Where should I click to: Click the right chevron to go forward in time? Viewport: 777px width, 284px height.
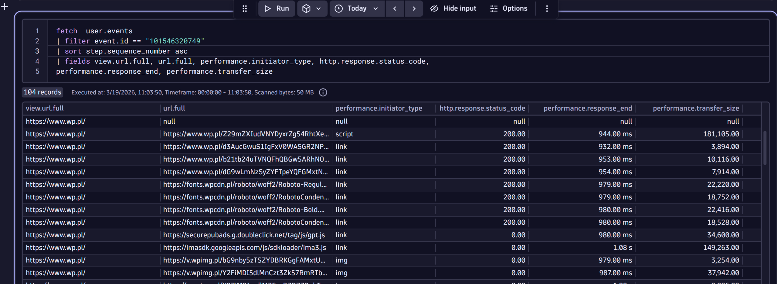coord(414,8)
